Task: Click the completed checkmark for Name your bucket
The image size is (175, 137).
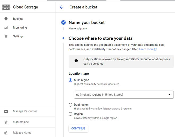Action: tap(63, 22)
